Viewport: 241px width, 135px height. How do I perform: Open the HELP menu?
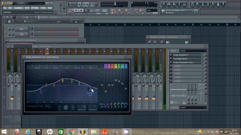click(x=50, y=8)
